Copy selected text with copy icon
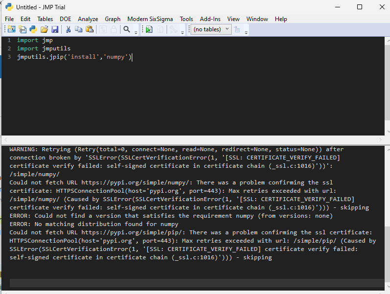 point(78,29)
